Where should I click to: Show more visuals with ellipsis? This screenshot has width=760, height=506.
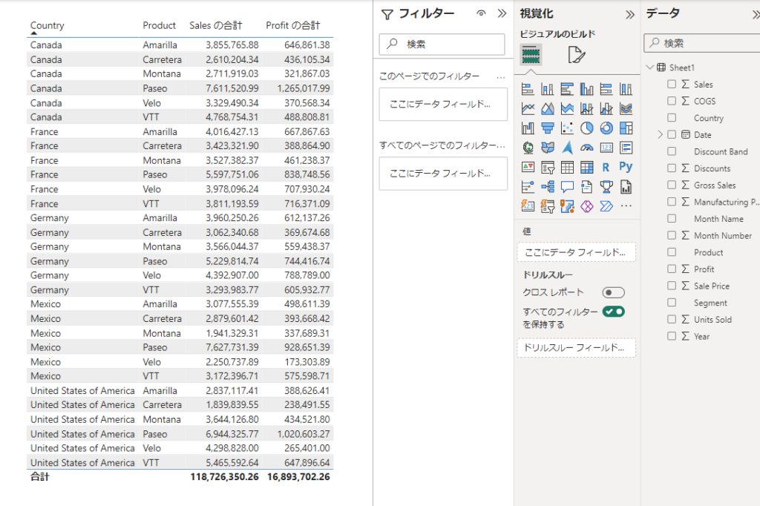click(x=626, y=206)
